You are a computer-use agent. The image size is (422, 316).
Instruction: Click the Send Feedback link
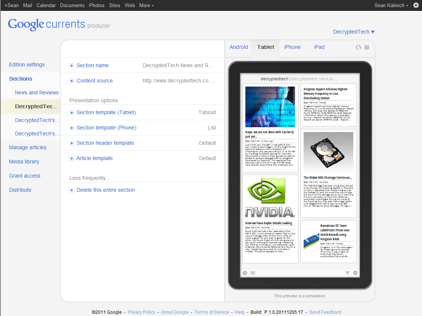pos(325,312)
